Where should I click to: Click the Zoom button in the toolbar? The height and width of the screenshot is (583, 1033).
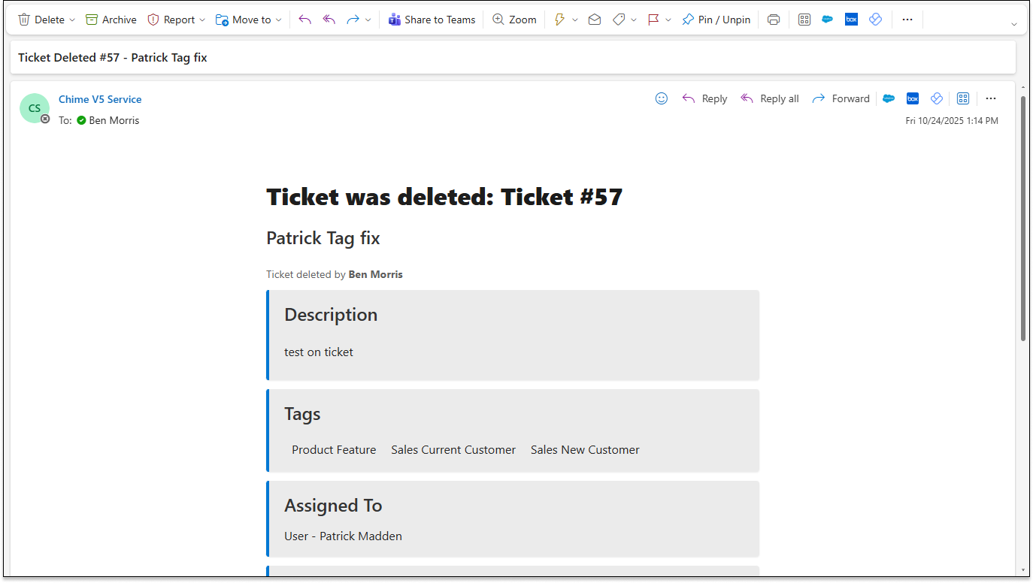click(514, 20)
